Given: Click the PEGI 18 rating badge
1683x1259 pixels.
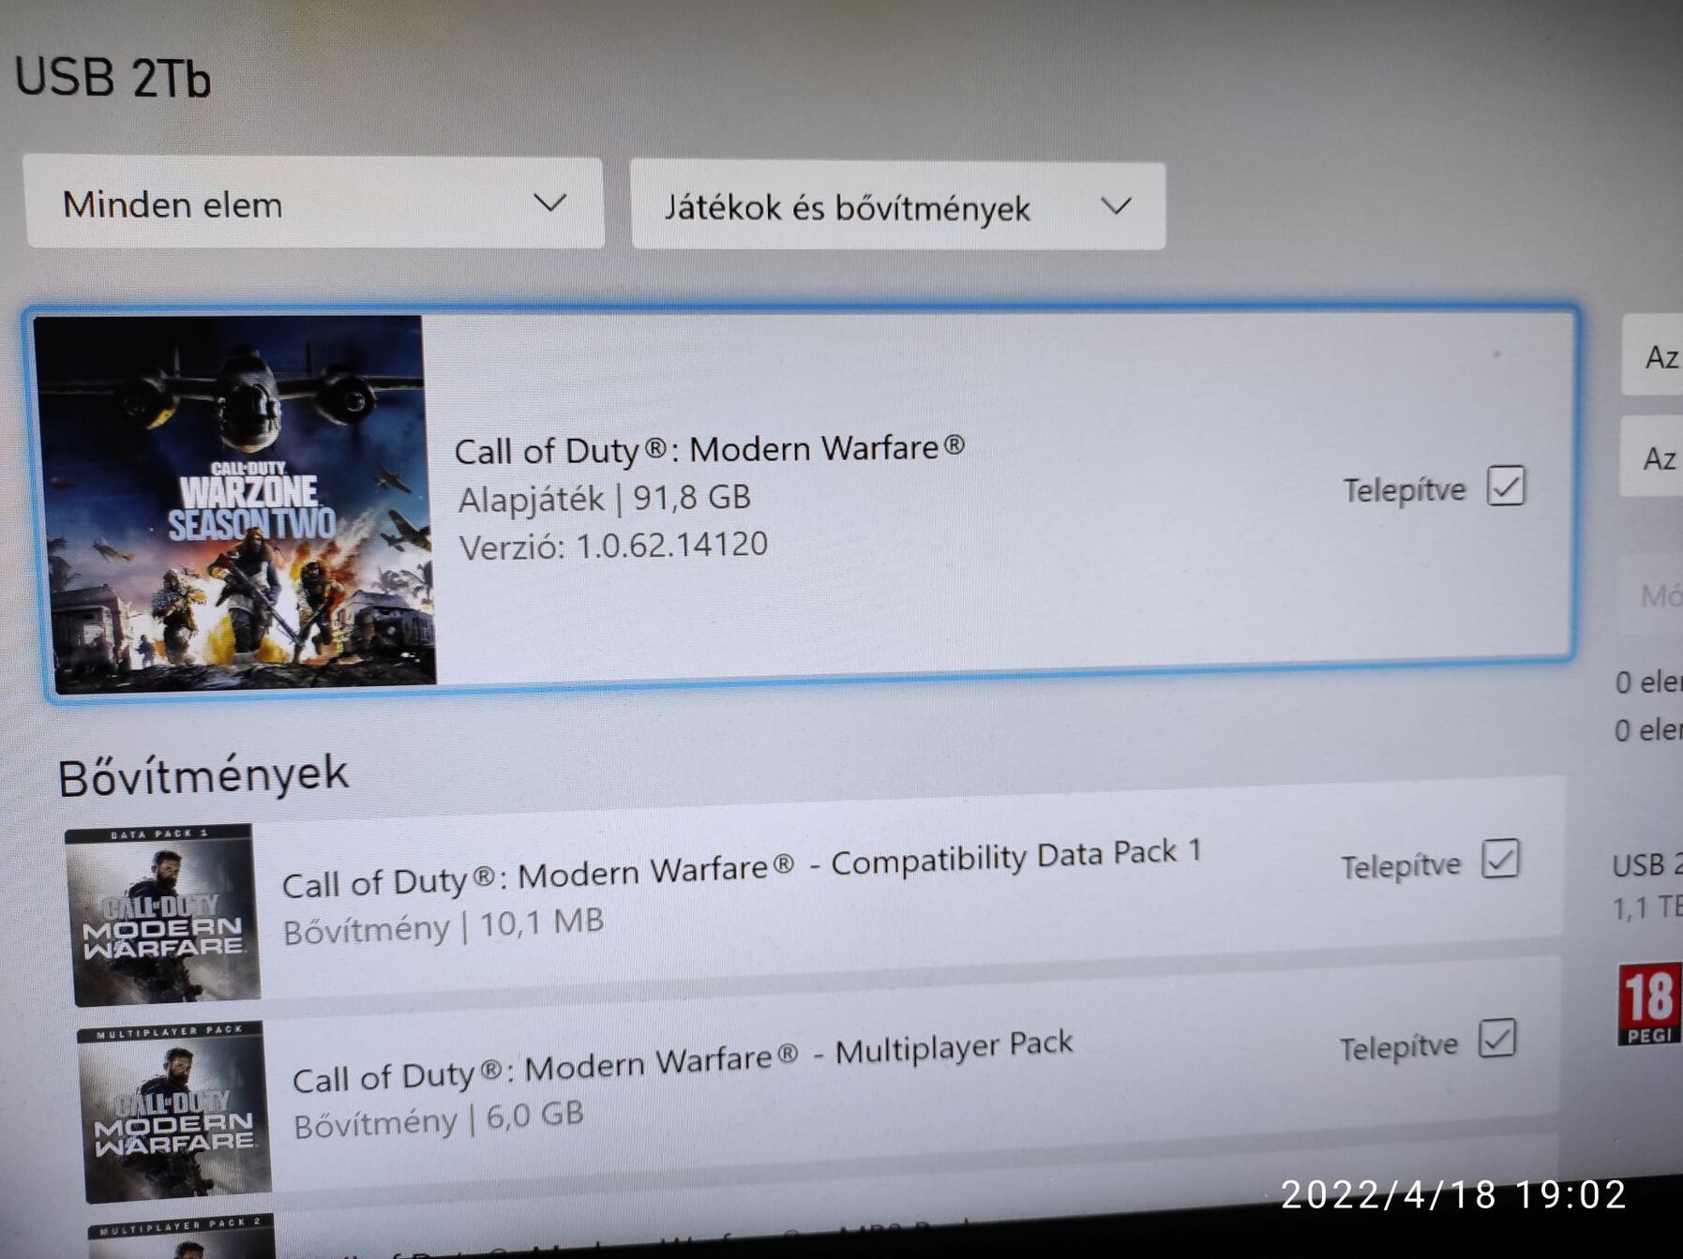Looking at the screenshot, I should coord(1649,1004).
